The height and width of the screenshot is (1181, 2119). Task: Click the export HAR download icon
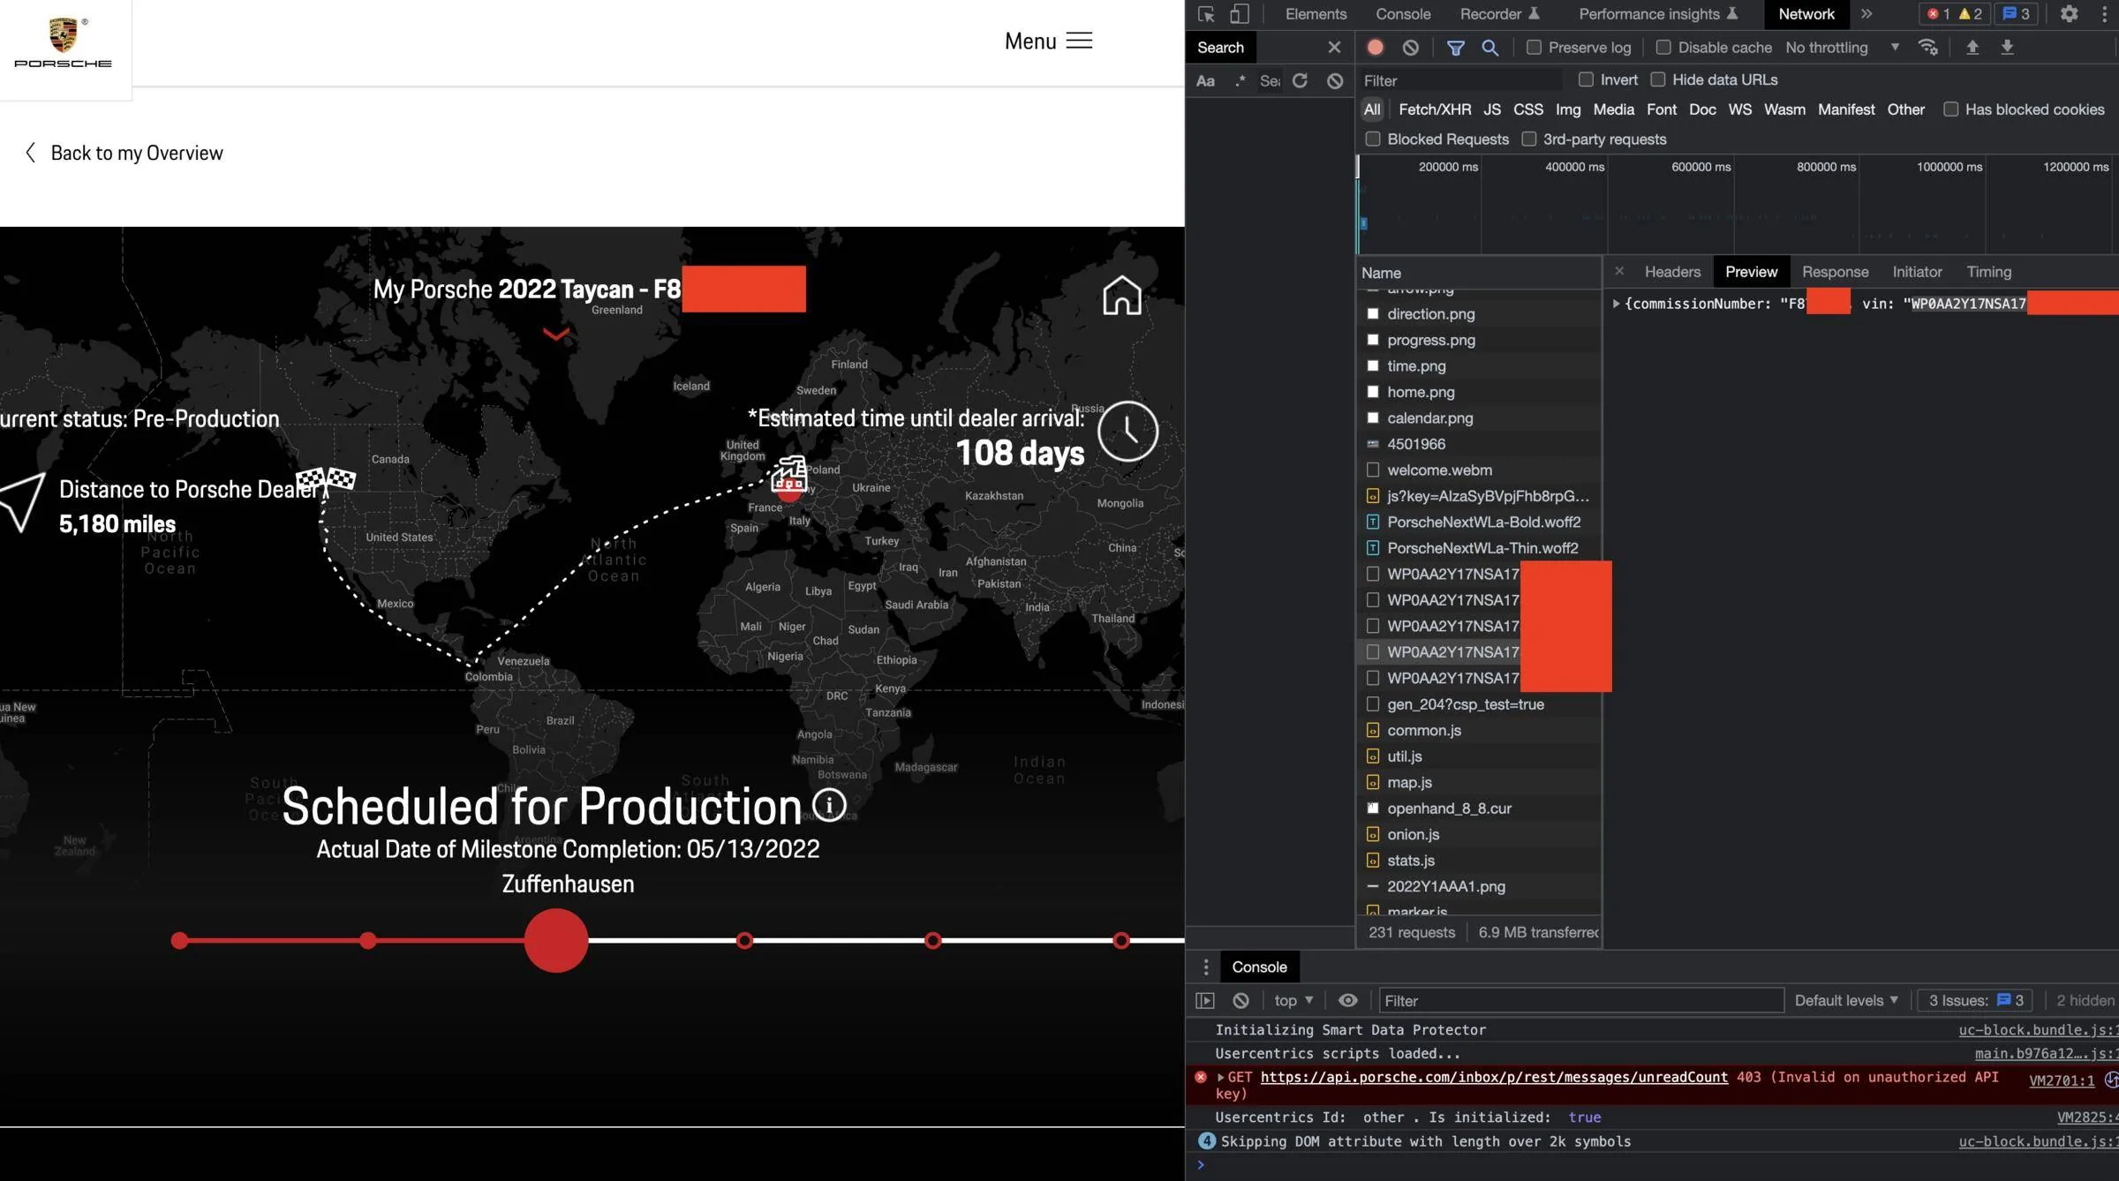point(2007,48)
